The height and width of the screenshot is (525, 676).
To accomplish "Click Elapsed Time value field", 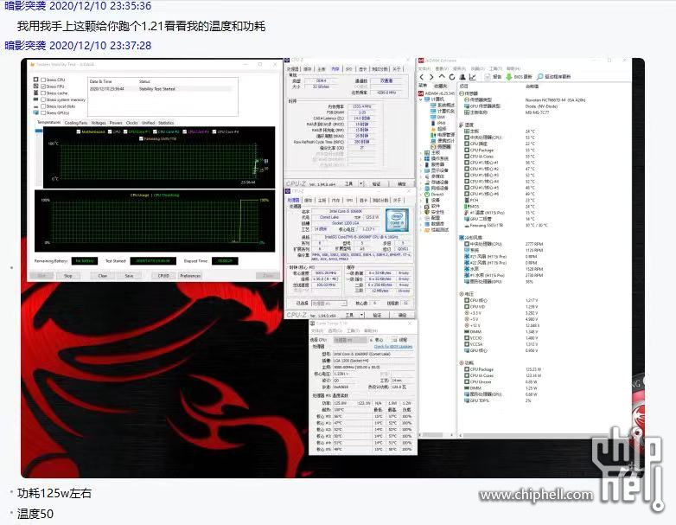I will (x=225, y=261).
